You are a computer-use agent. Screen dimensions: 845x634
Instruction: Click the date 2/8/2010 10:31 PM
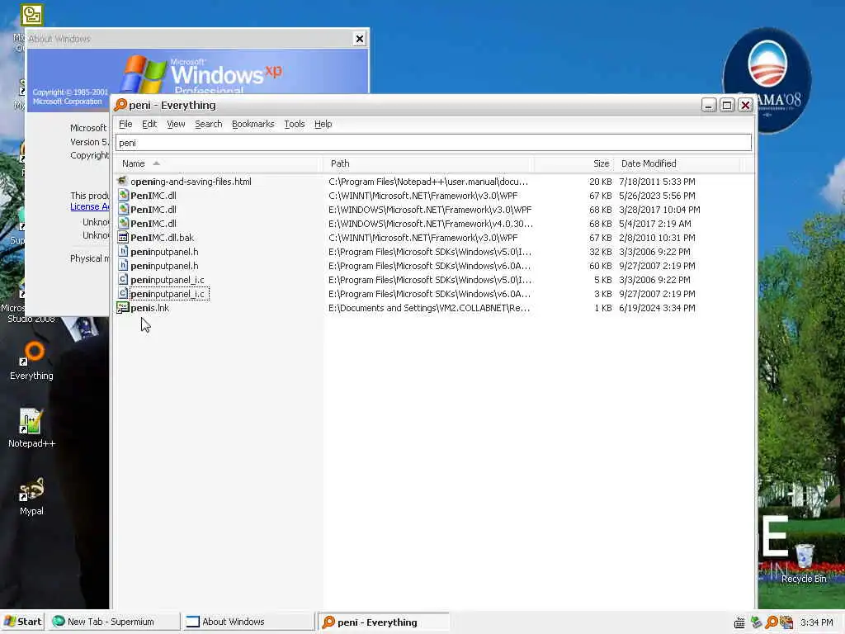pos(657,237)
